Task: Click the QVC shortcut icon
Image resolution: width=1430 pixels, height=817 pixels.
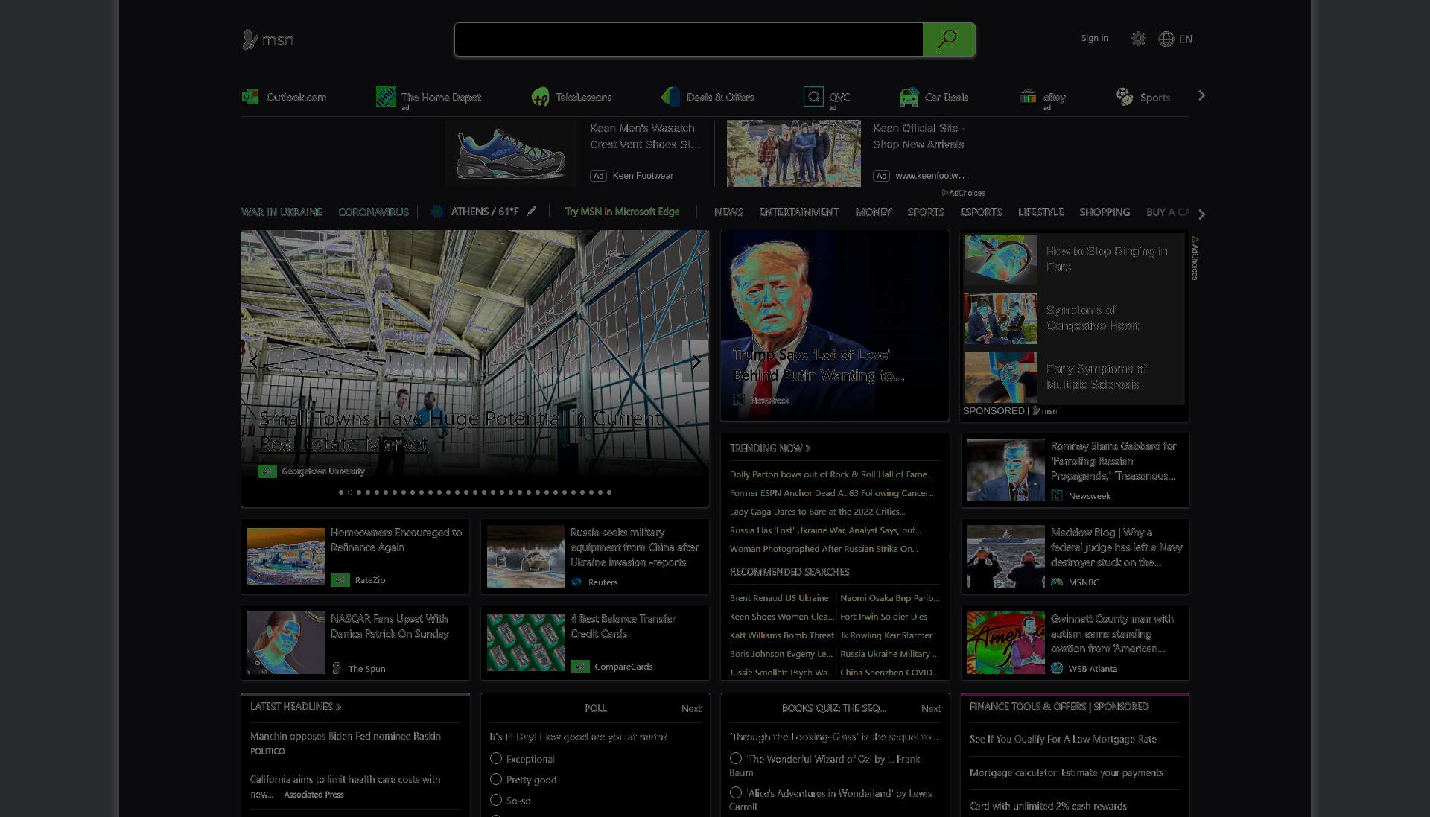Action: pyautogui.click(x=813, y=97)
